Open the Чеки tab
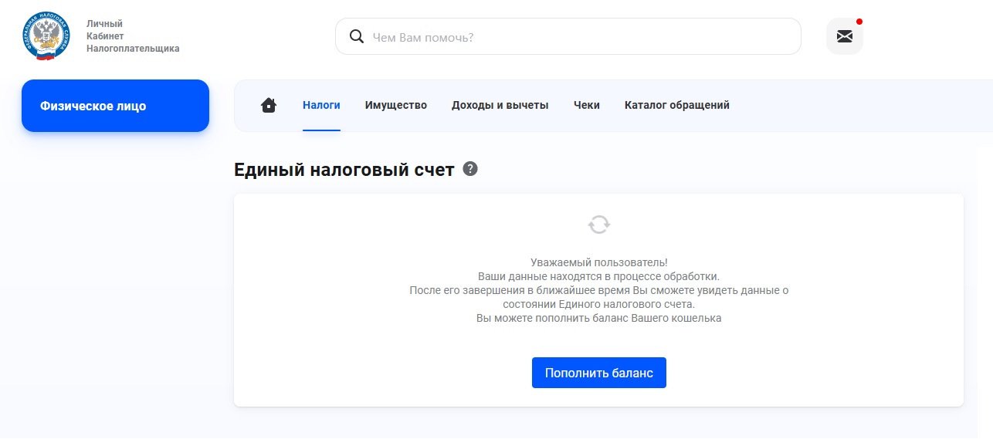The height and width of the screenshot is (446, 993). coord(586,105)
